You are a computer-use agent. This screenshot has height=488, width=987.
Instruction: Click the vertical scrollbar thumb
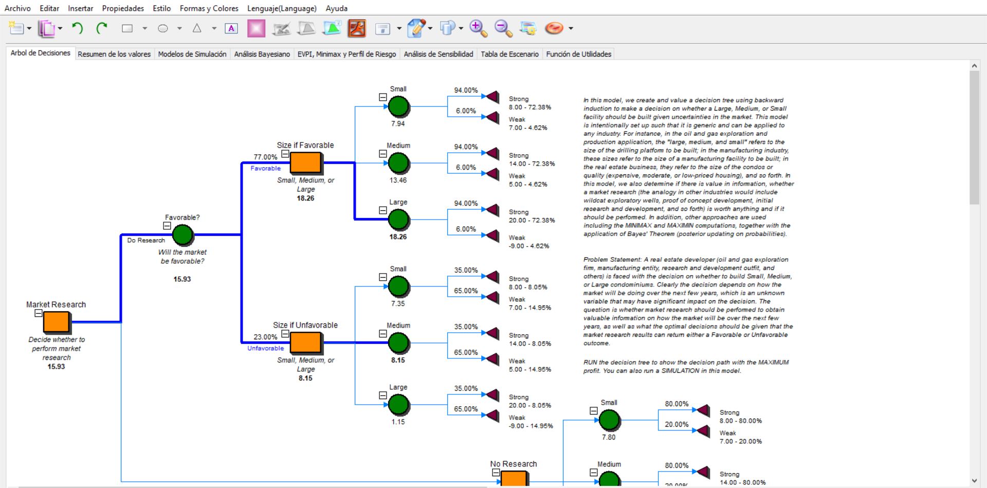(x=974, y=138)
